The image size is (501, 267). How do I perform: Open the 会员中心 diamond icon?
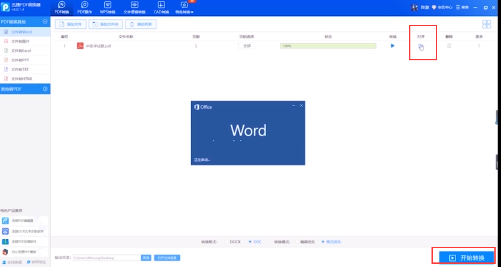pos(434,7)
